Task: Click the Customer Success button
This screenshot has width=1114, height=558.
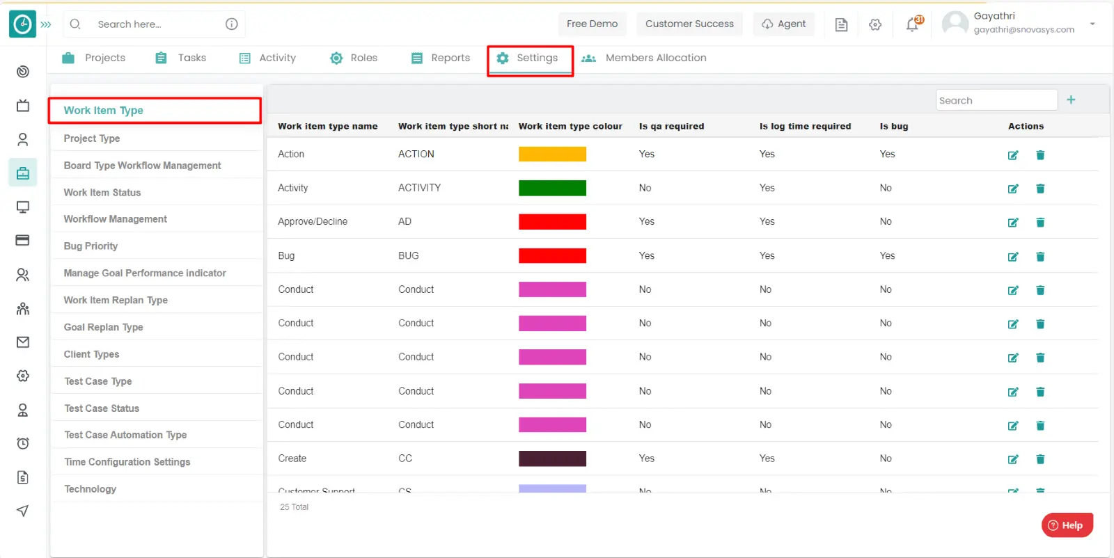Action: point(689,24)
